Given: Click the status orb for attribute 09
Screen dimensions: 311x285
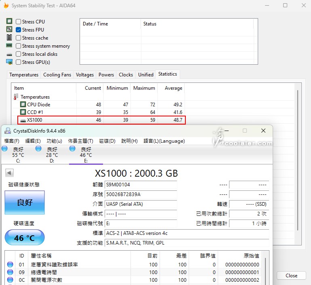Looking at the screenshot, I should pyautogui.click(x=10, y=272).
